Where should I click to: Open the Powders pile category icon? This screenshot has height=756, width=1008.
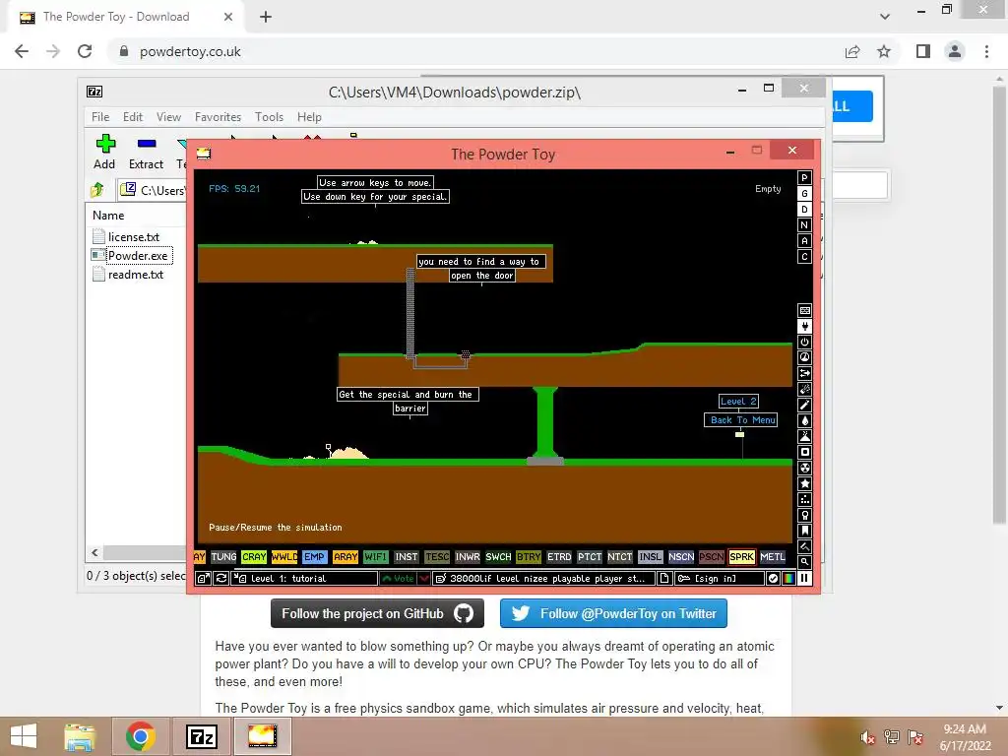pyautogui.click(x=804, y=436)
